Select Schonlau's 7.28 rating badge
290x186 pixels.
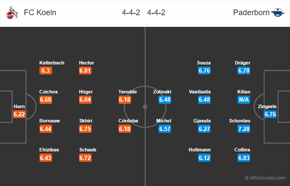[244, 128]
